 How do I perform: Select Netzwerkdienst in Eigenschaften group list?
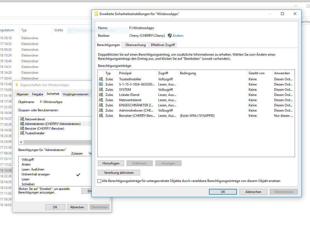[35, 119]
